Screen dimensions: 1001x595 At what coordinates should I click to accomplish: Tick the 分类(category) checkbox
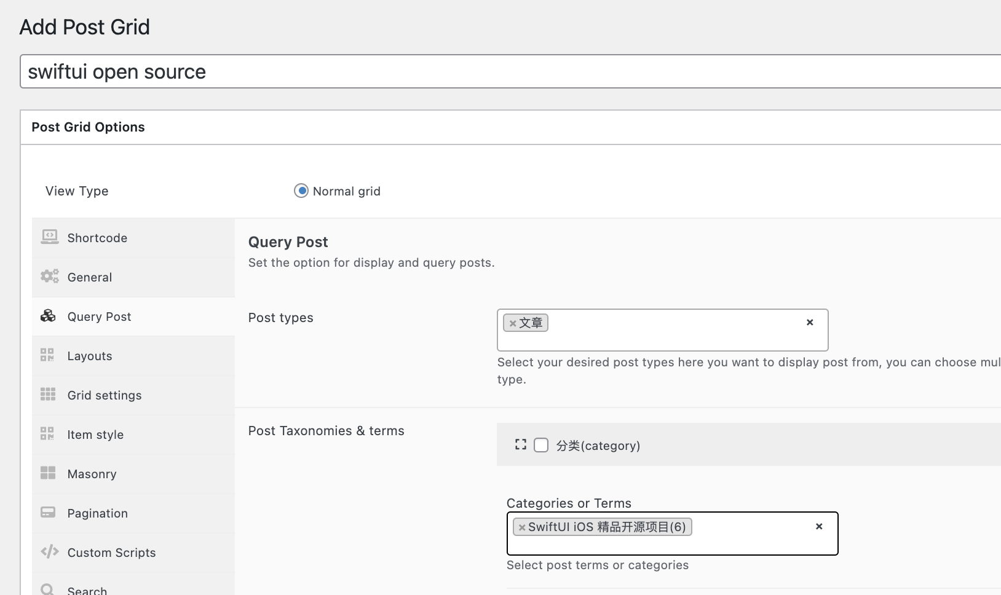click(x=541, y=445)
